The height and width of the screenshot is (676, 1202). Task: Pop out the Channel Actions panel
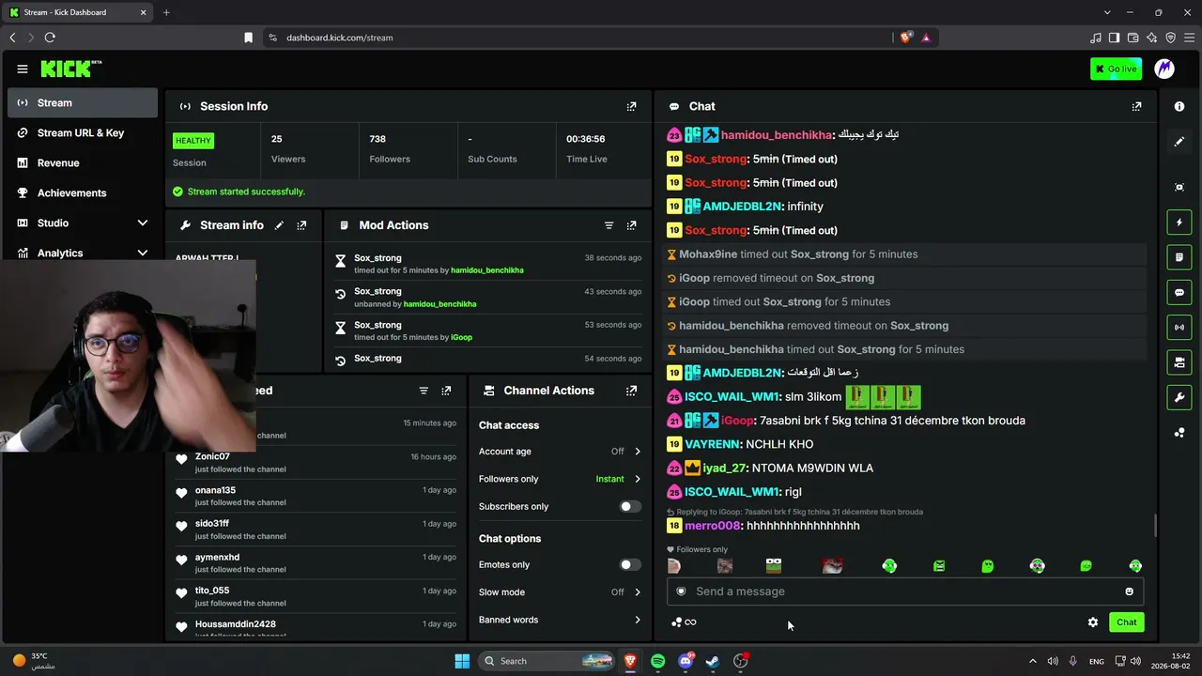click(631, 391)
